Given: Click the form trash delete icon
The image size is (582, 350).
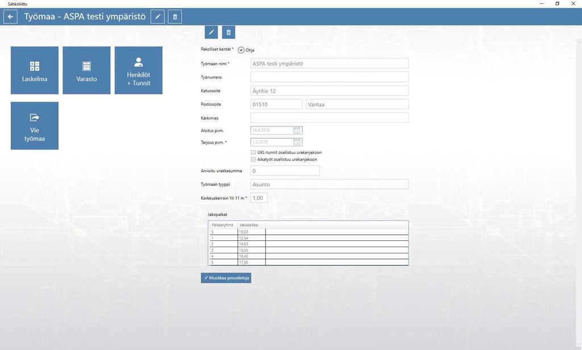Looking at the screenshot, I should click(228, 32).
